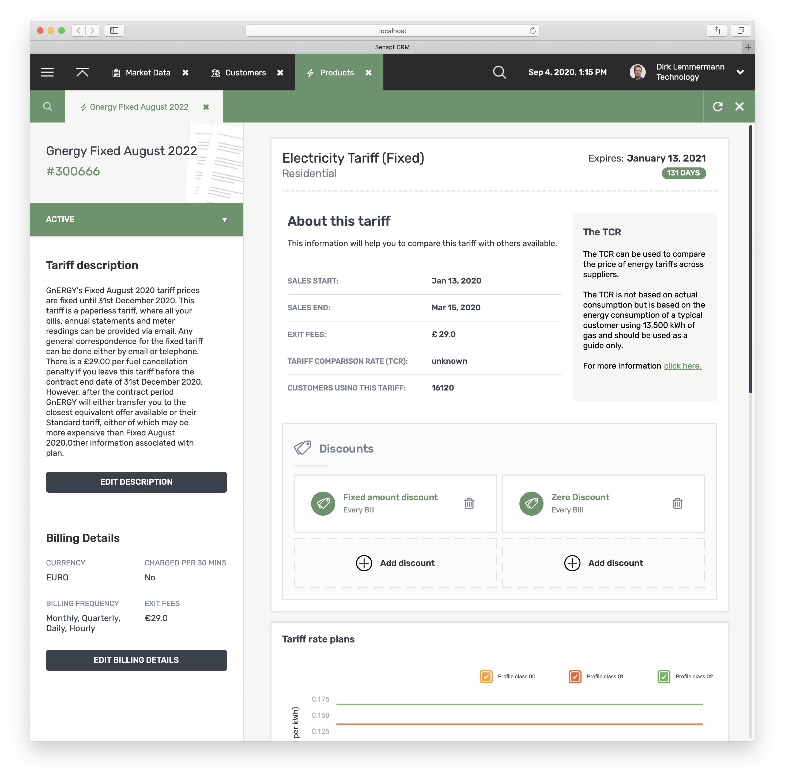
Task: Close the Gnergy Fixed August 2022 subtab
Action: [206, 107]
